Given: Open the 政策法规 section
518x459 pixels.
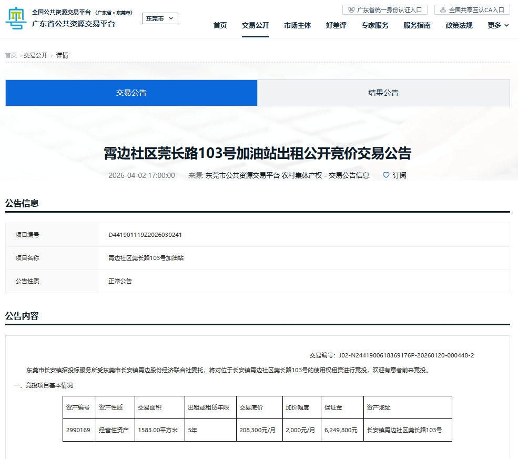Looking at the screenshot, I should pos(459,25).
